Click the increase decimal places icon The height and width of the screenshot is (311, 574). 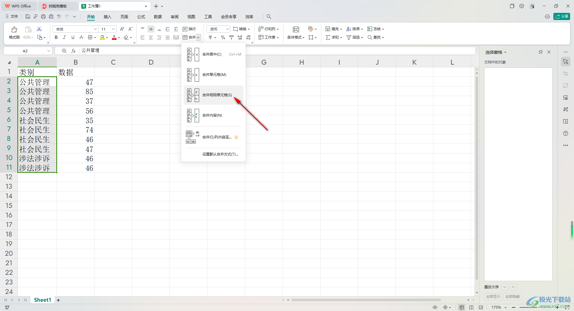point(240,37)
